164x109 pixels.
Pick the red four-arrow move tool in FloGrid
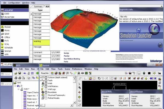point(80,92)
